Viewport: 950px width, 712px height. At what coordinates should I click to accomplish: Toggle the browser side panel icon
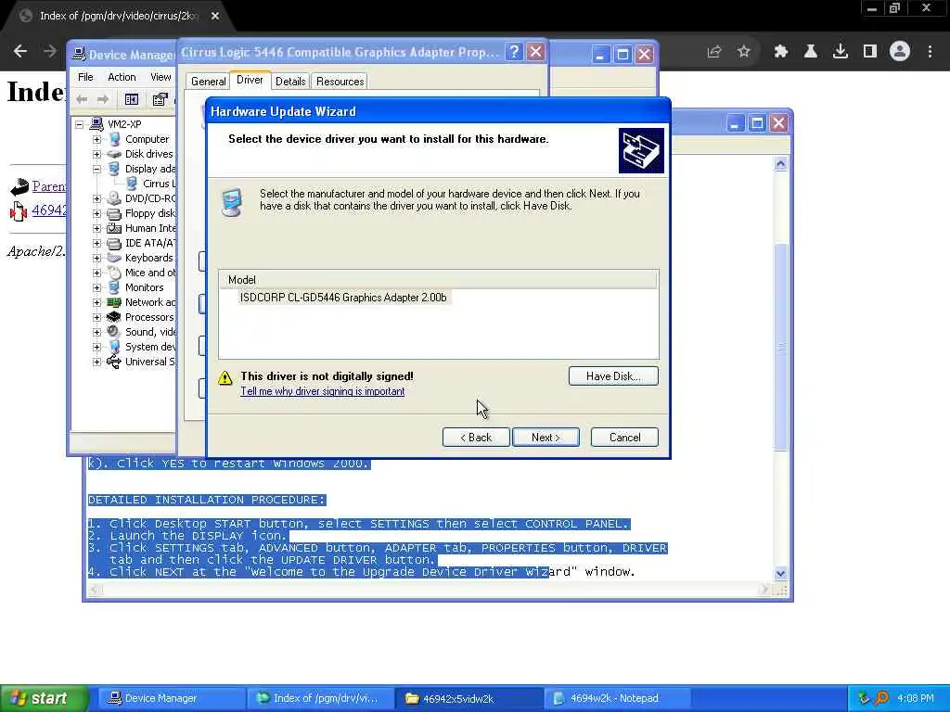tap(870, 52)
